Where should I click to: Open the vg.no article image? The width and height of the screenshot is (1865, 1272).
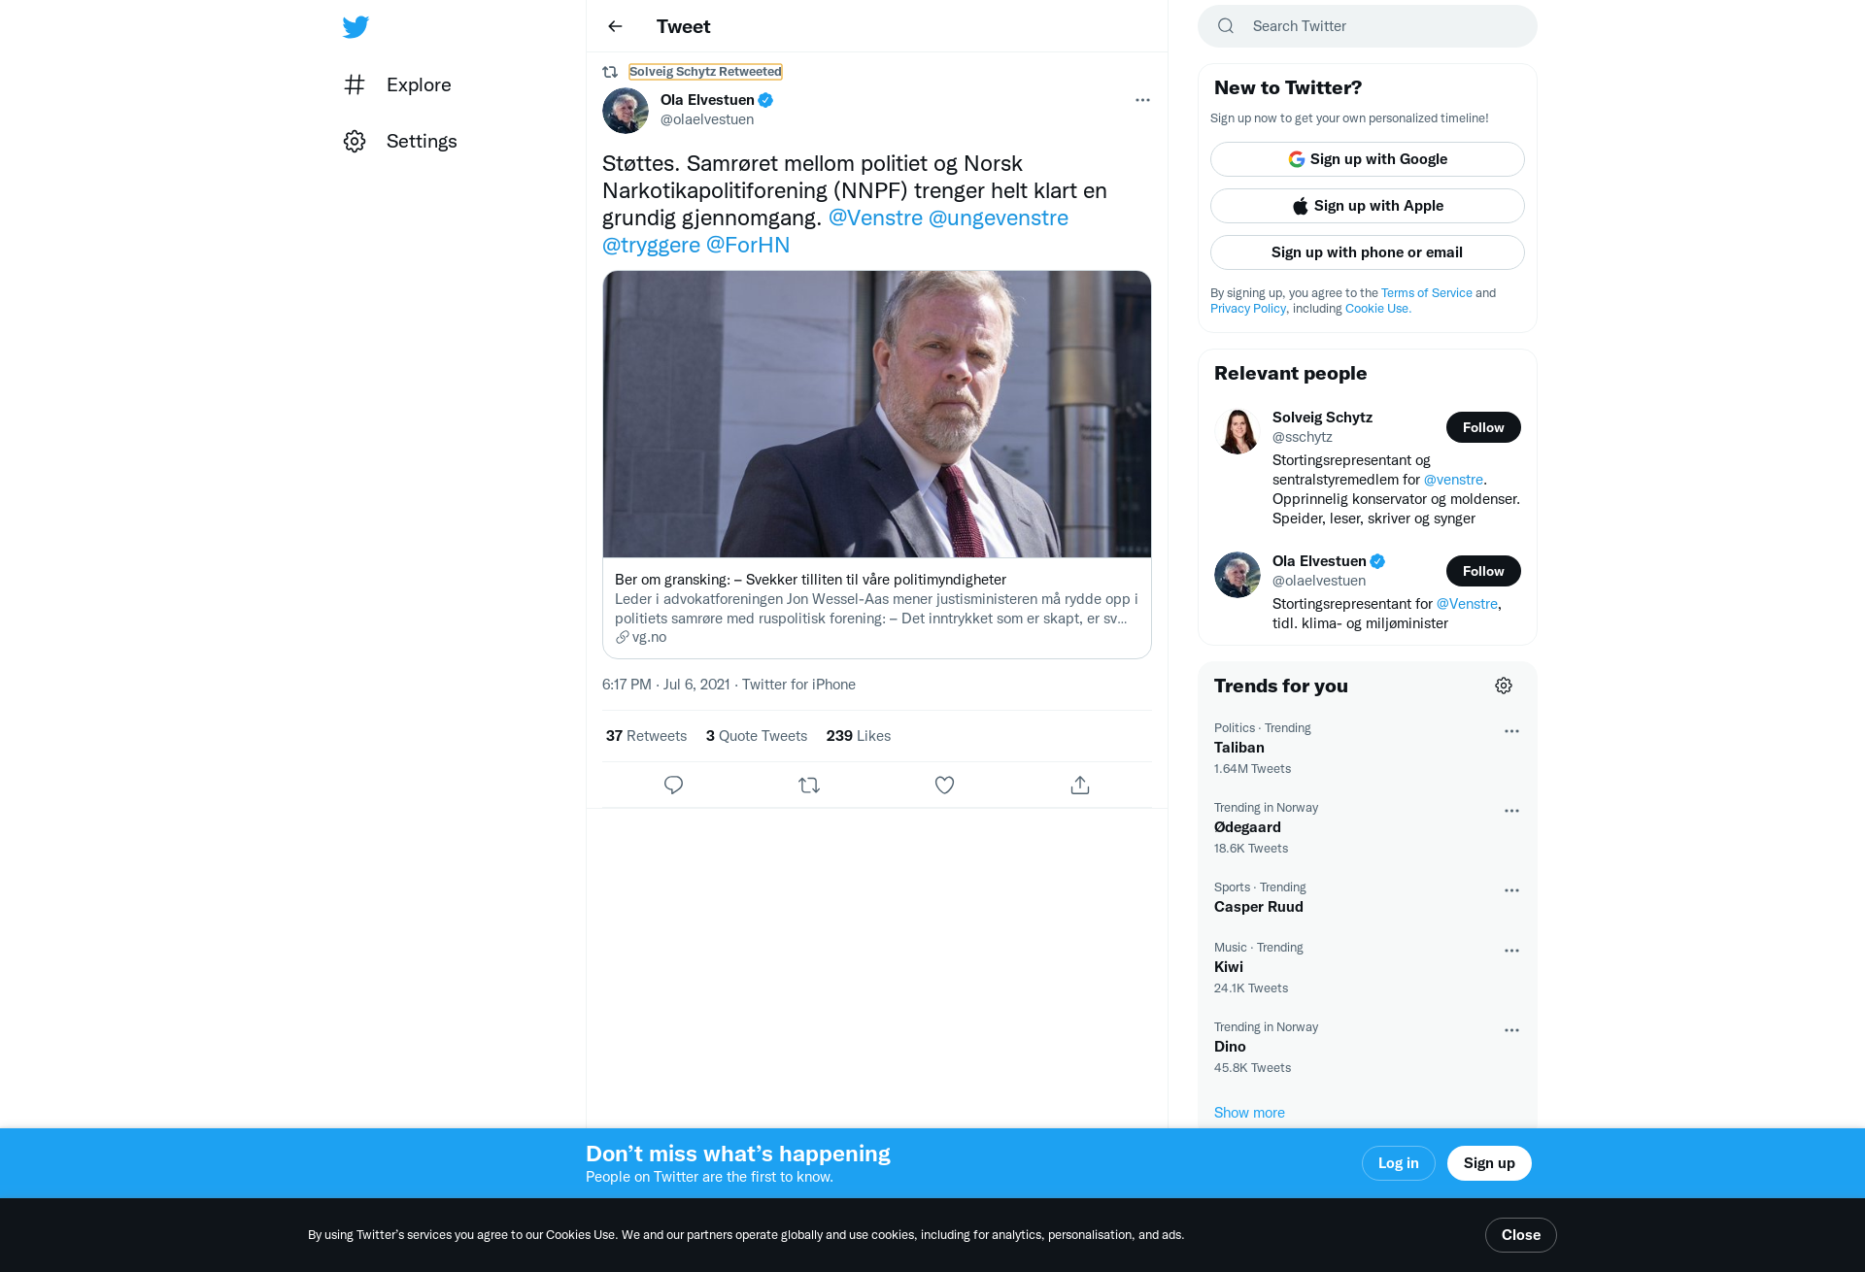point(877,414)
